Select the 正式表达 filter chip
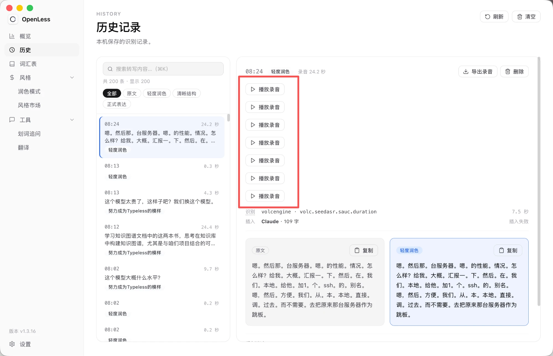The height and width of the screenshot is (356, 553). pyautogui.click(x=117, y=104)
